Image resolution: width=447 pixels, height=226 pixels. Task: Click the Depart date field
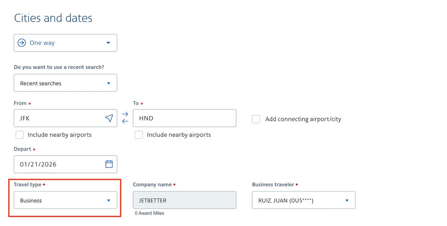click(60, 164)
